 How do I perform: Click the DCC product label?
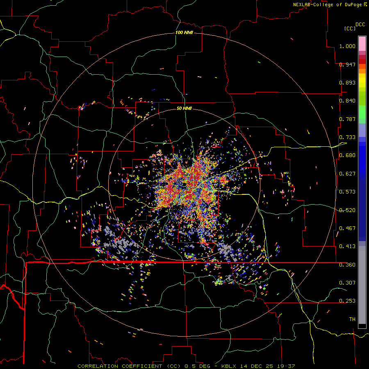pyautogui.click(x=360, y=25)
